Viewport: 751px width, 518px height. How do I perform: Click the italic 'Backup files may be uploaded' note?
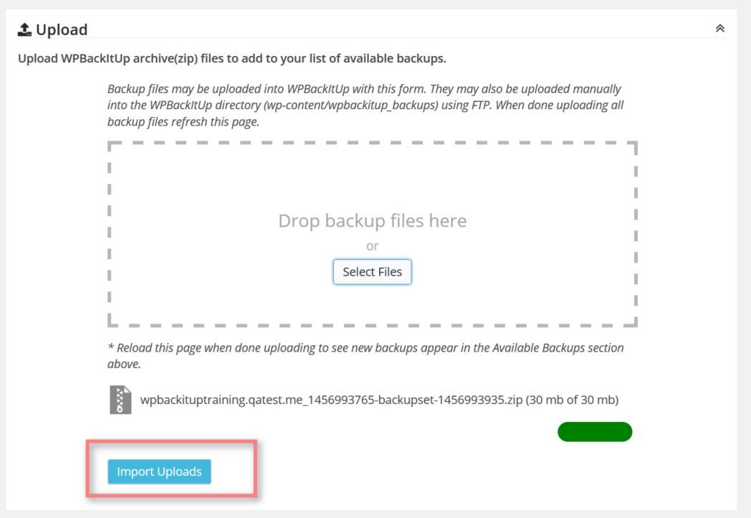(x=365, y=105)
